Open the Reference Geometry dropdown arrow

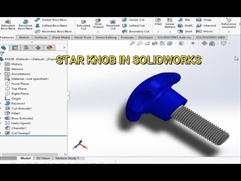(228, 32)
